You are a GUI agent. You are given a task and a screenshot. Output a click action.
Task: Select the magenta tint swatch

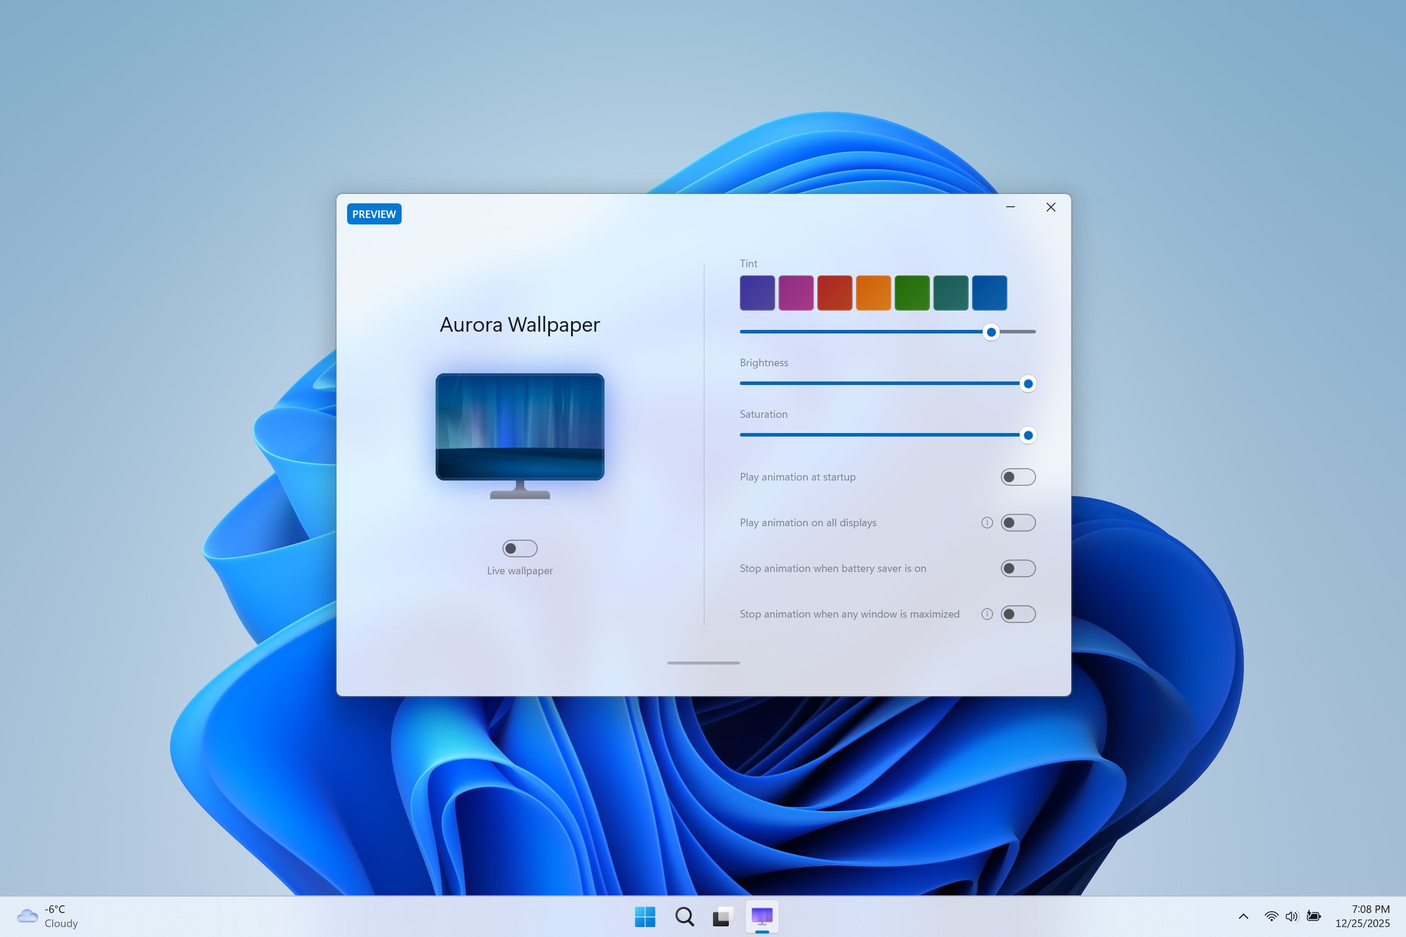tap(796, 294)
